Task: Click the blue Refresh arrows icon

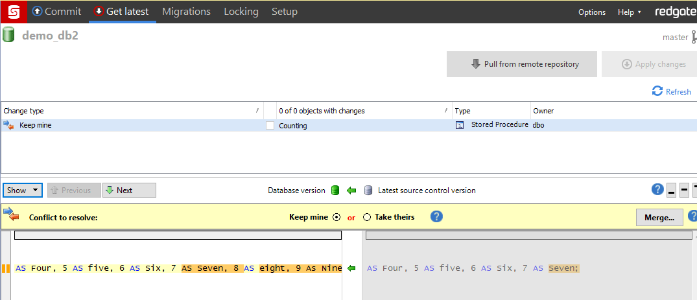Action: [x=657, y=91]
